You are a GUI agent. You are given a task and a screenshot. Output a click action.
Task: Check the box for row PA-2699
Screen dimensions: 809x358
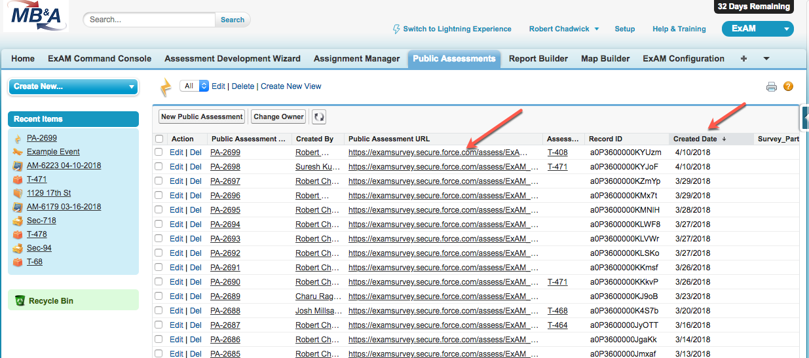pyautogui.click(x=159, y=152)
